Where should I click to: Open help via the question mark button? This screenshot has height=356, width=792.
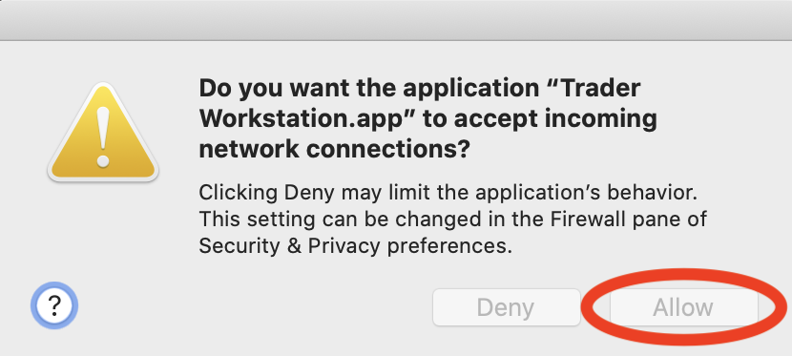point(54,305)
